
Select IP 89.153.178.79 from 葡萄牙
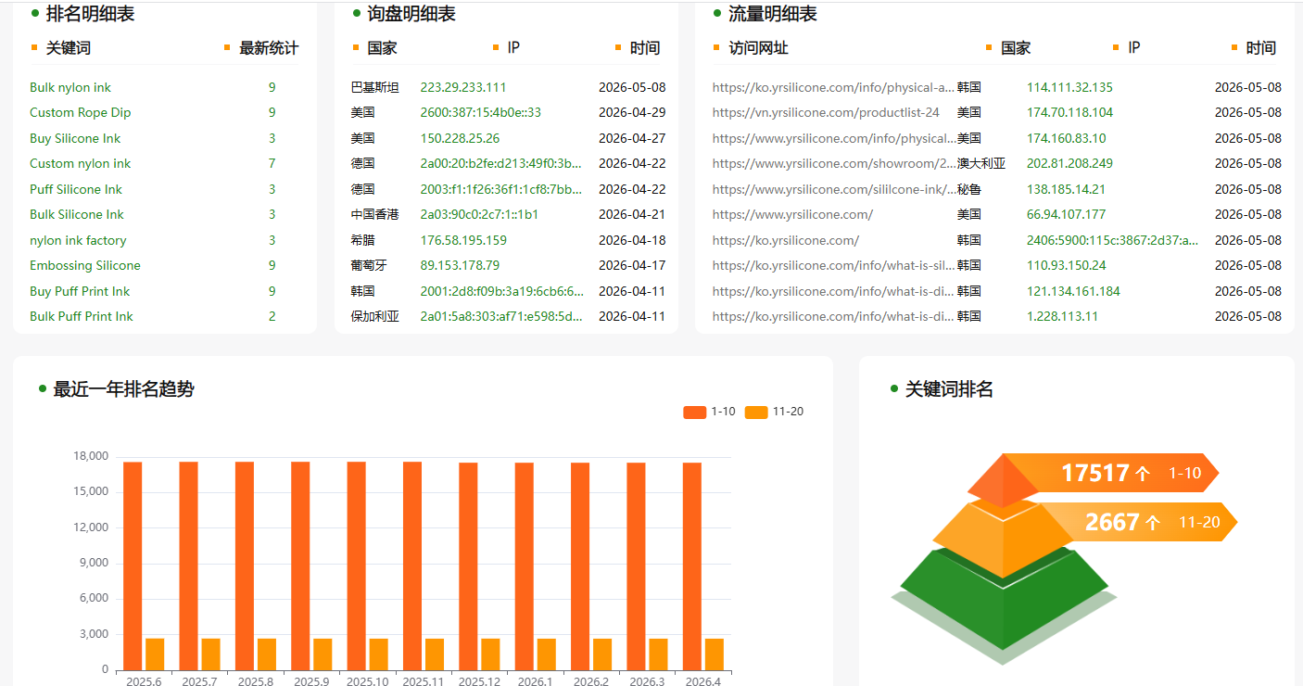[460, 265]
